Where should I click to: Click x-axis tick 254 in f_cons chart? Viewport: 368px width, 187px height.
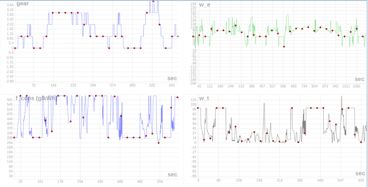(80, 182)
